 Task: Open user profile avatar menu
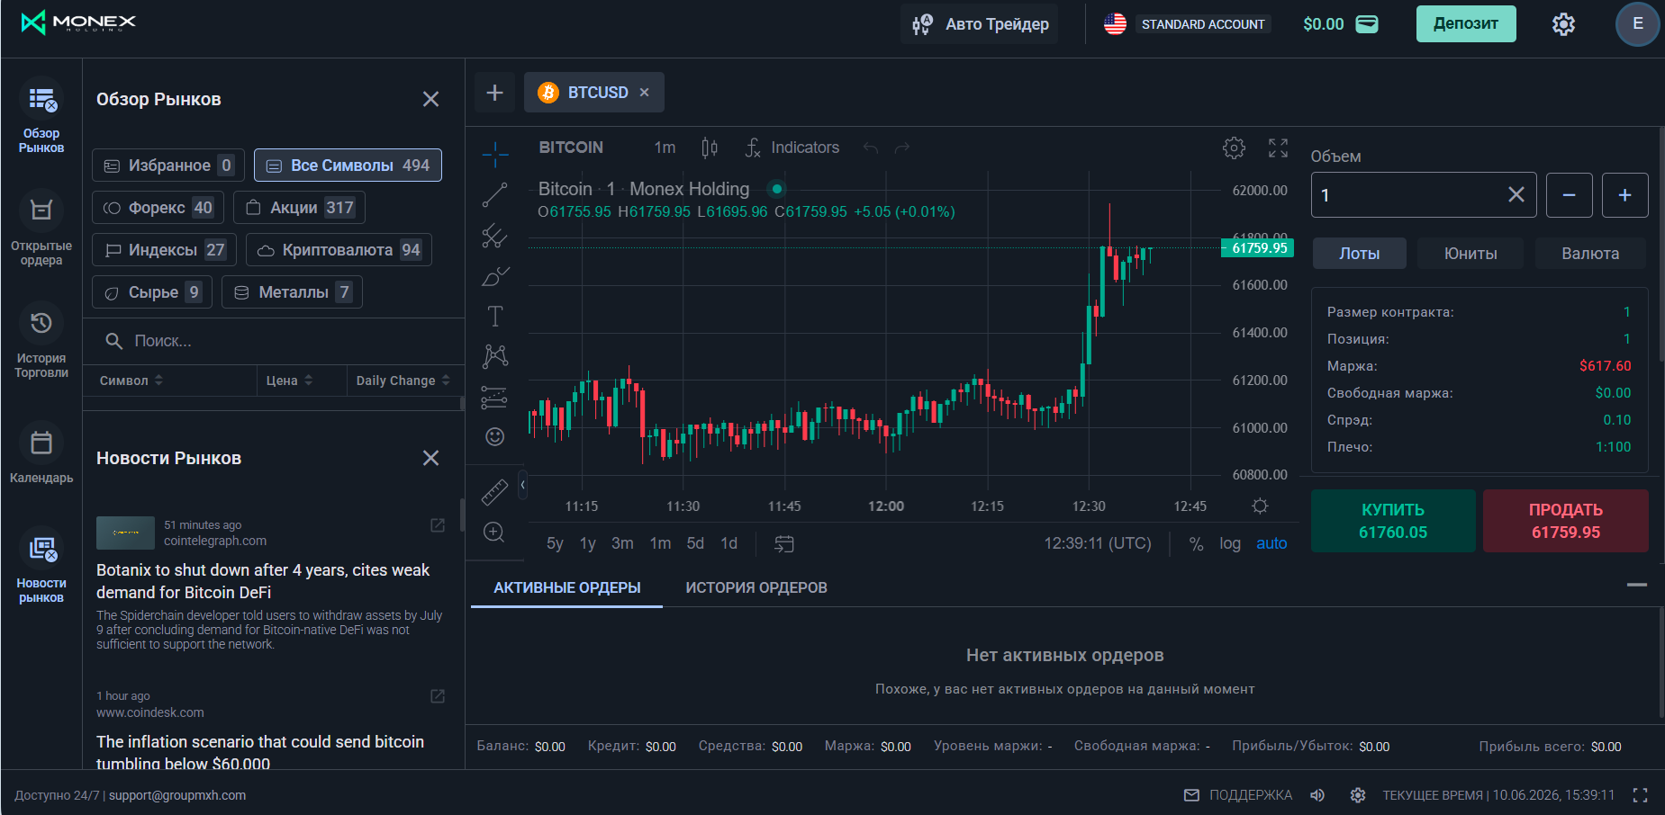(1637, 24)
